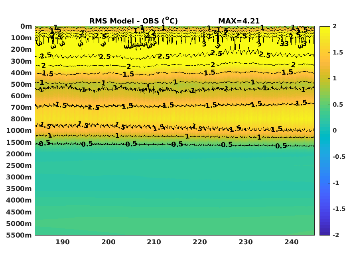Click the "190" x-axis tick label

coord(63,242)
